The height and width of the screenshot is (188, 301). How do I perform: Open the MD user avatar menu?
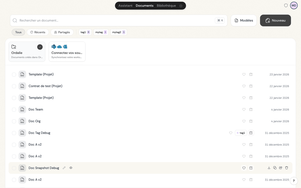click(x=294, y=5)
